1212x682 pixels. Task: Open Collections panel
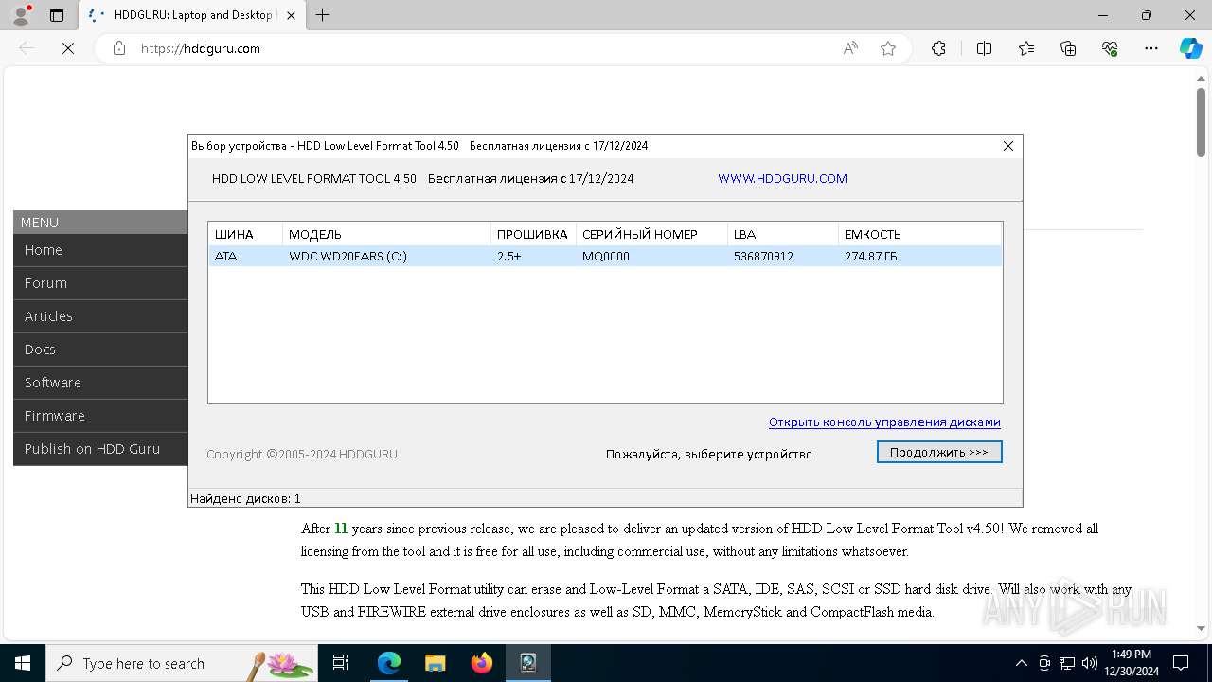tap(1068, 48)
